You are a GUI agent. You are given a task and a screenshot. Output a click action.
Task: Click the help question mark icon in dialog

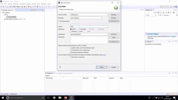coord(60,67)
